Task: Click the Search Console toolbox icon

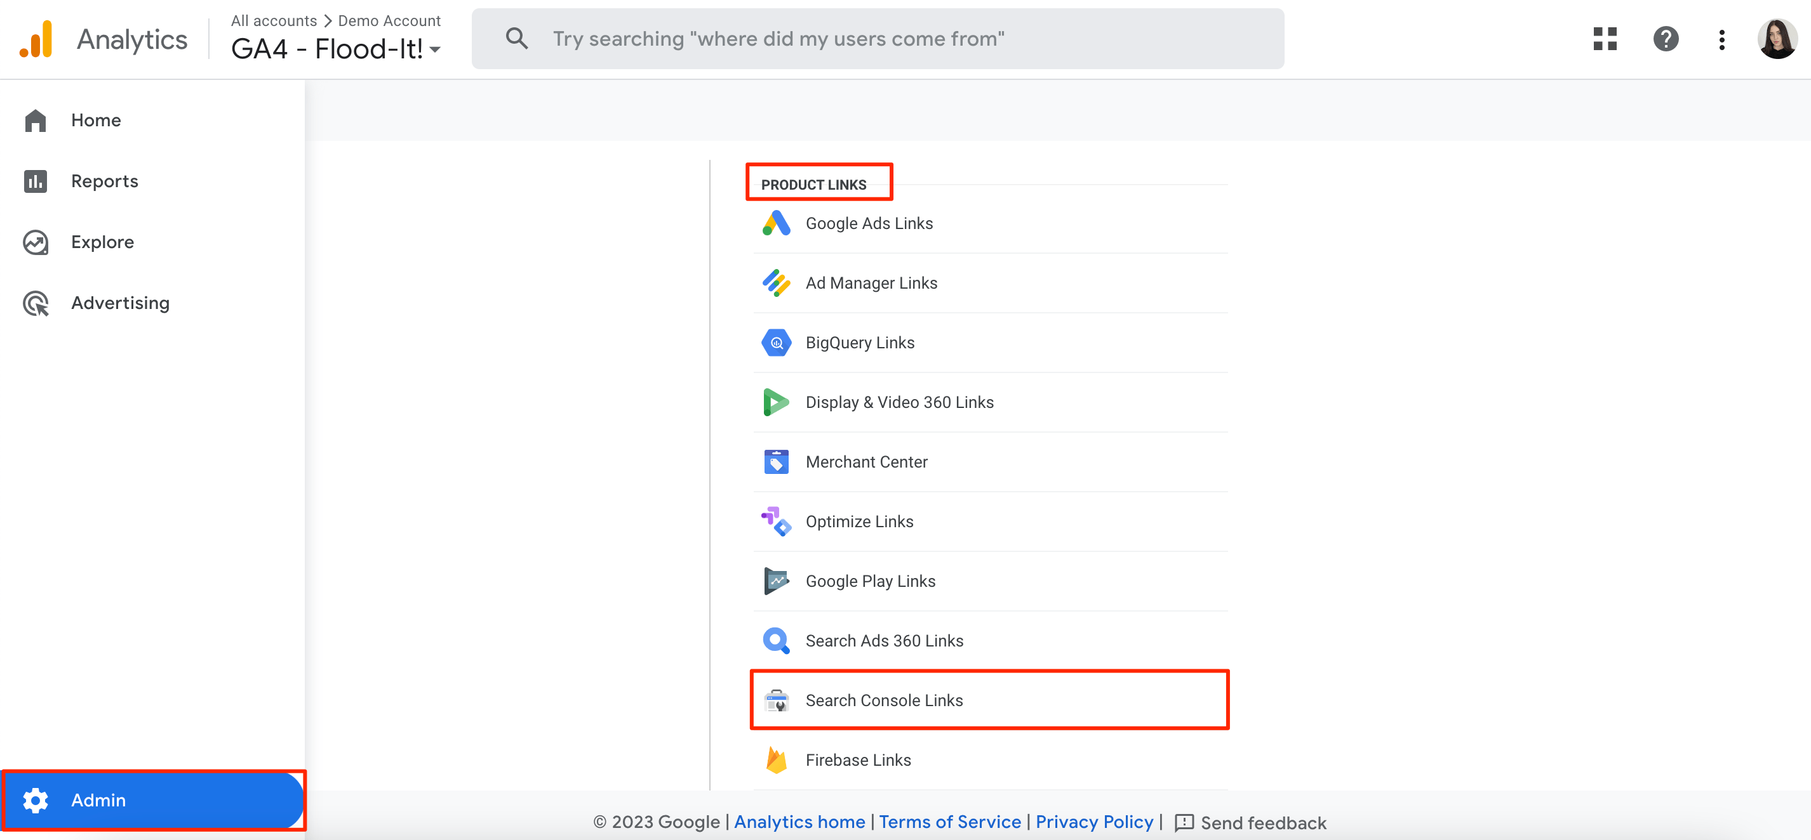Action: (776, 701)
